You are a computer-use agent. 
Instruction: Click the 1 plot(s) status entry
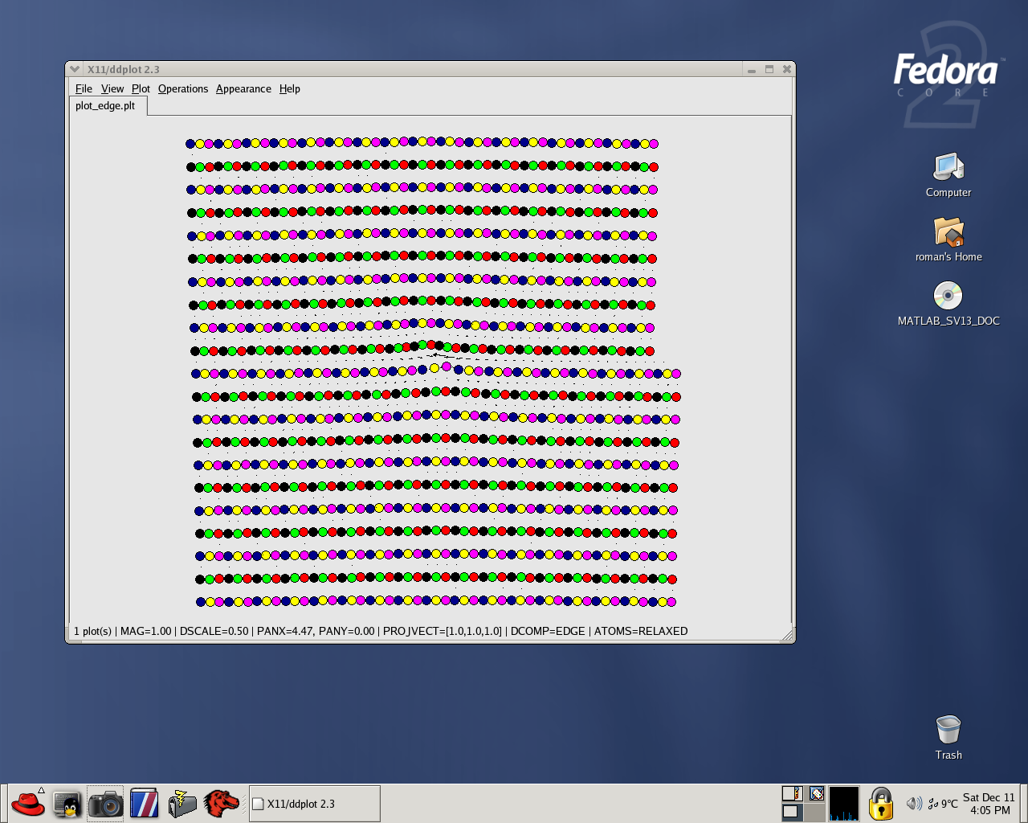pos(92,631)
